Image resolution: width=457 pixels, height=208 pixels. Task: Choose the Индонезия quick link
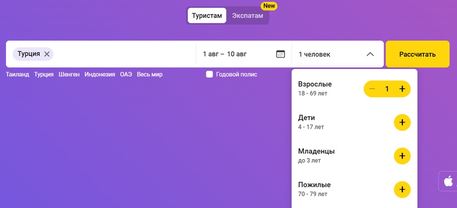[100, 74]
